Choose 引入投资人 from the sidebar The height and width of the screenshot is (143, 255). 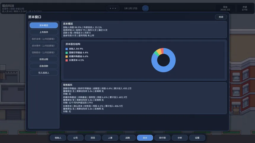[x=44, y=73]
